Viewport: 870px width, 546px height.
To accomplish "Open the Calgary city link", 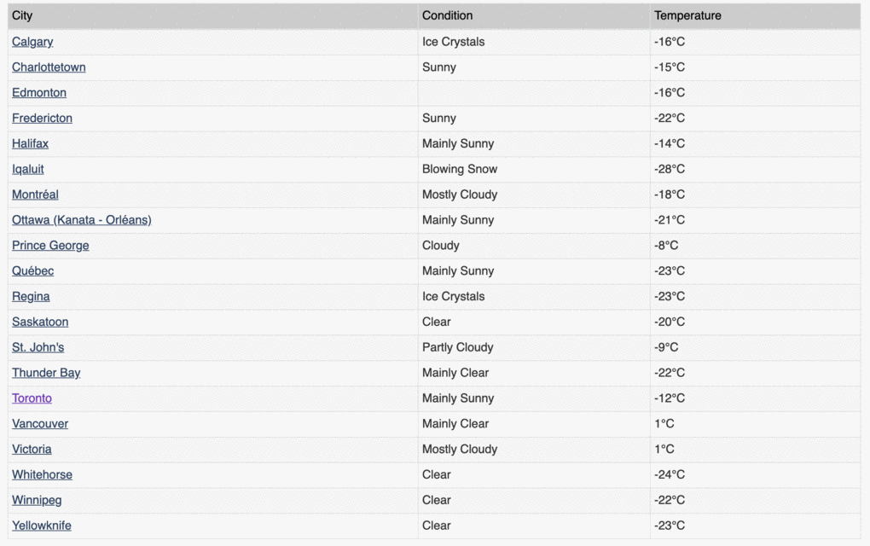I will (32, 42).
